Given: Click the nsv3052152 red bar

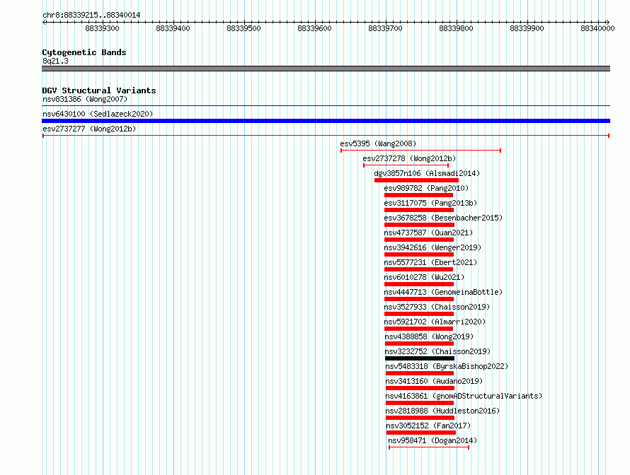Looking at the screenshot, I should pyautogui.click(x=421, y=433).
